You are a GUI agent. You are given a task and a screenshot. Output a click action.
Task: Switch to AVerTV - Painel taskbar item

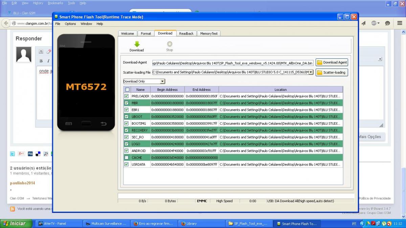coord(59,224)
